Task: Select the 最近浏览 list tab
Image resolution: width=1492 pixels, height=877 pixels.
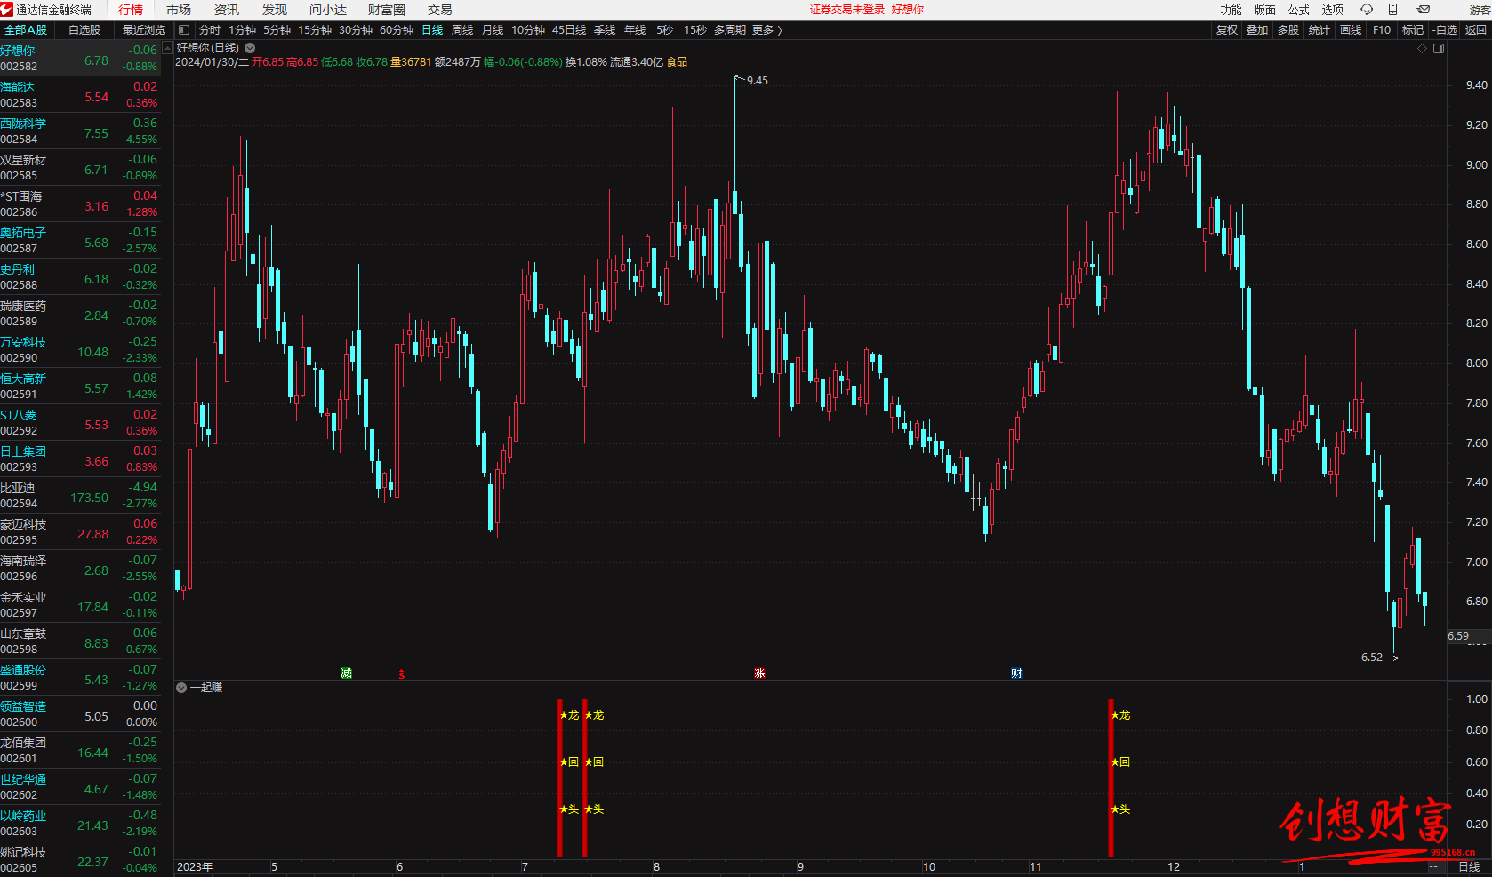Action: [144, 29]
